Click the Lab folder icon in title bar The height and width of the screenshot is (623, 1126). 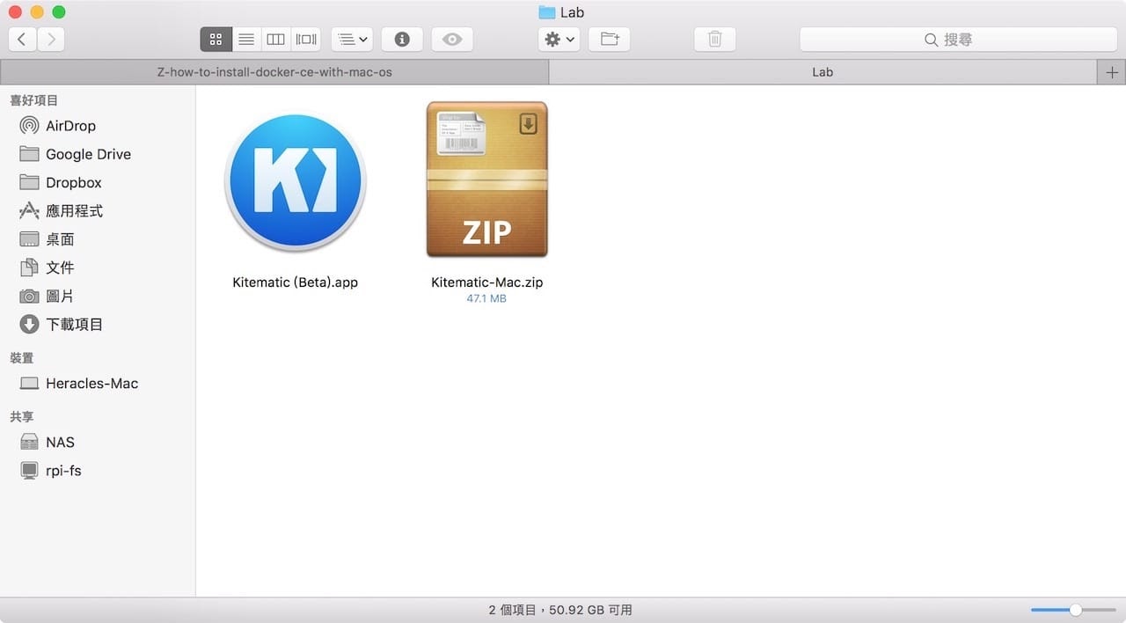(547, 12)
